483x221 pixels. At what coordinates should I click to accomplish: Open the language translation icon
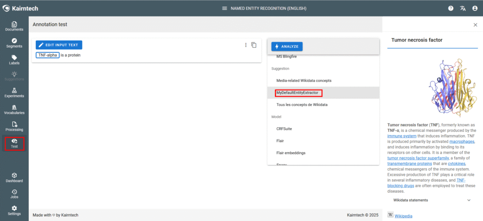pyautogui.click(x=463, y=8)
